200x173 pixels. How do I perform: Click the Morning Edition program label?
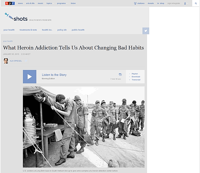(48, 79)
